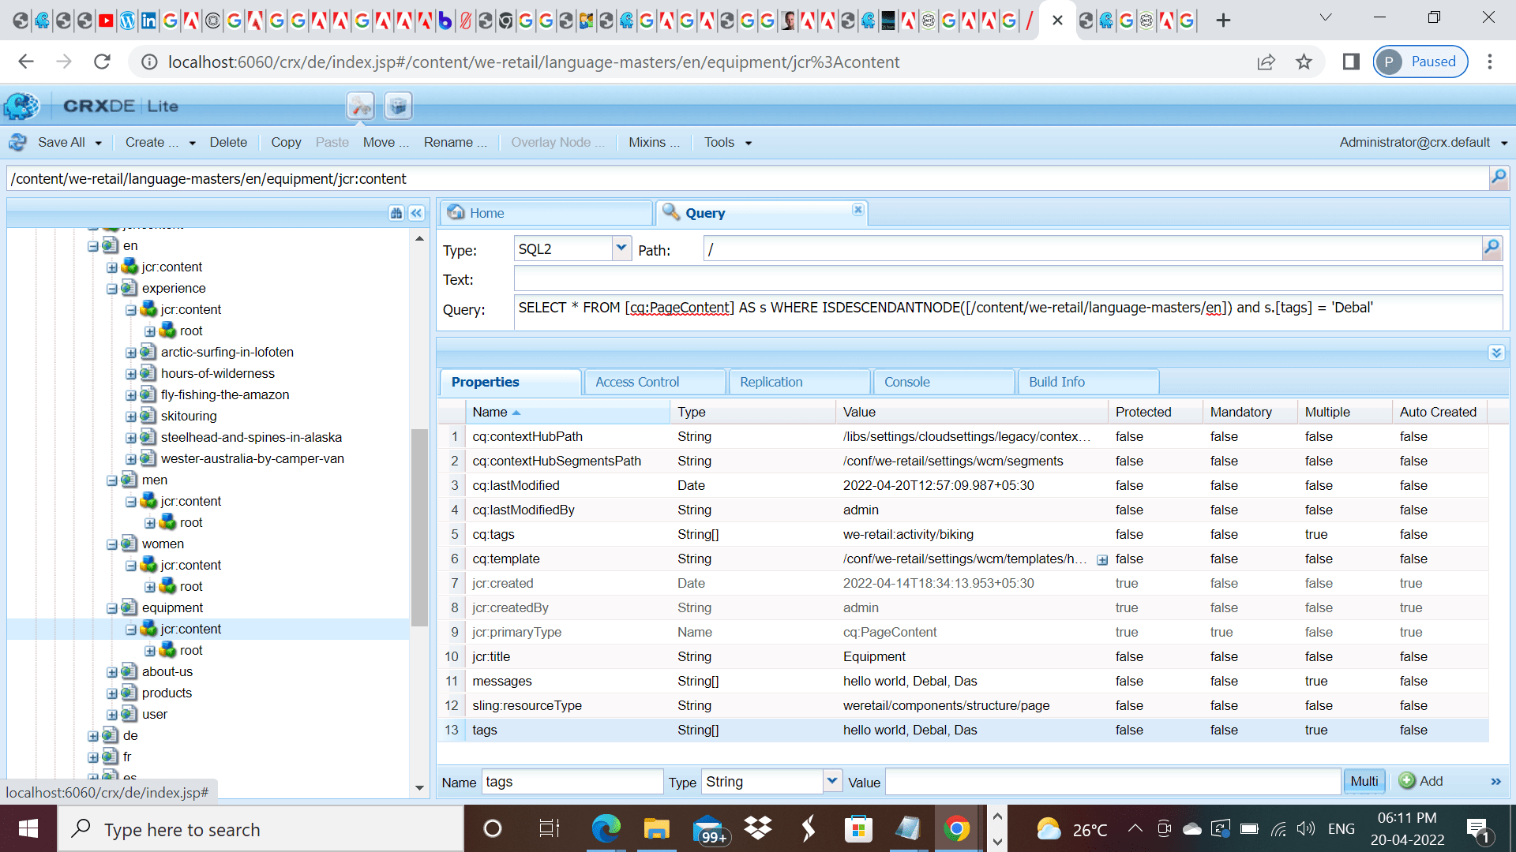Viewport: 1516px width, 852px height.
Task: Expand the about-us tree node
Action: 112,671
